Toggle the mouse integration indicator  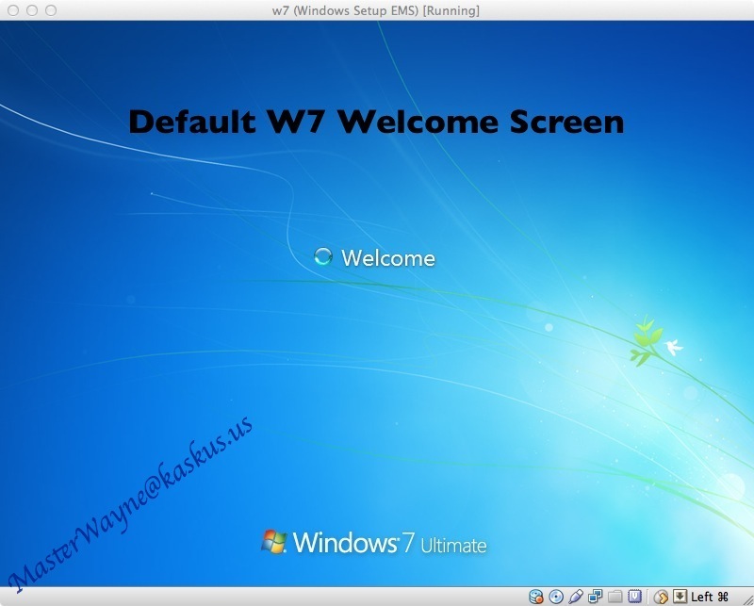(661, 597)
